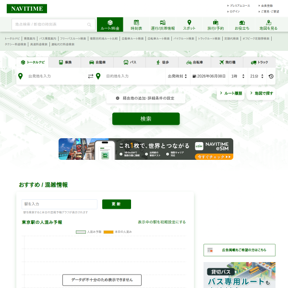Click the destination location pin icon
Image resolution: width=288 pixels, height=288 pixels.
[98, 76]
